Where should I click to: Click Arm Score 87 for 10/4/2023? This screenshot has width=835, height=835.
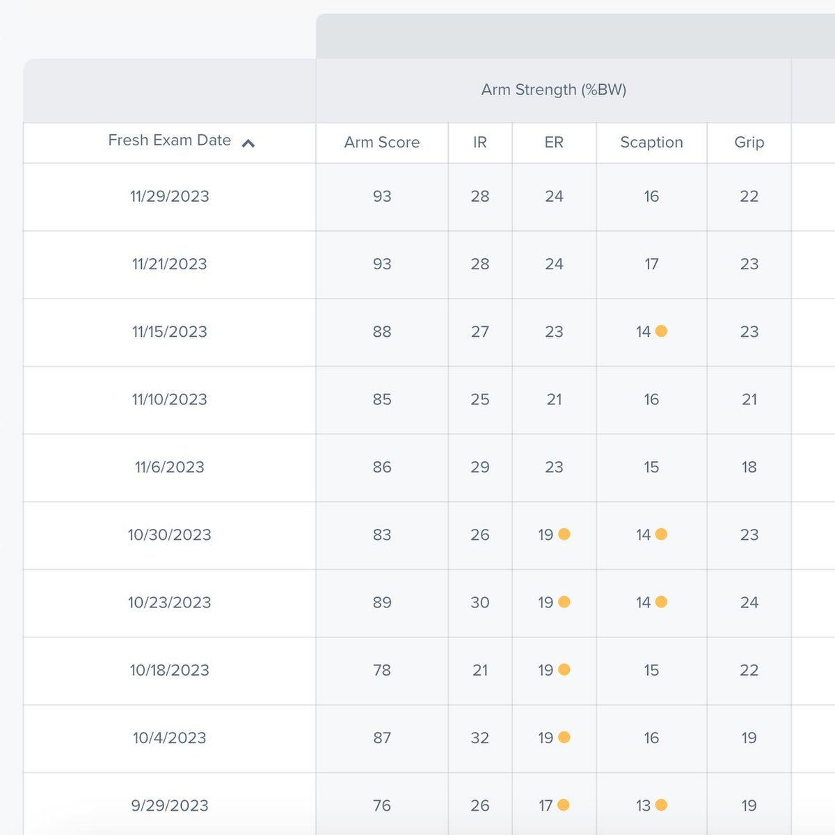pos(382,738)
